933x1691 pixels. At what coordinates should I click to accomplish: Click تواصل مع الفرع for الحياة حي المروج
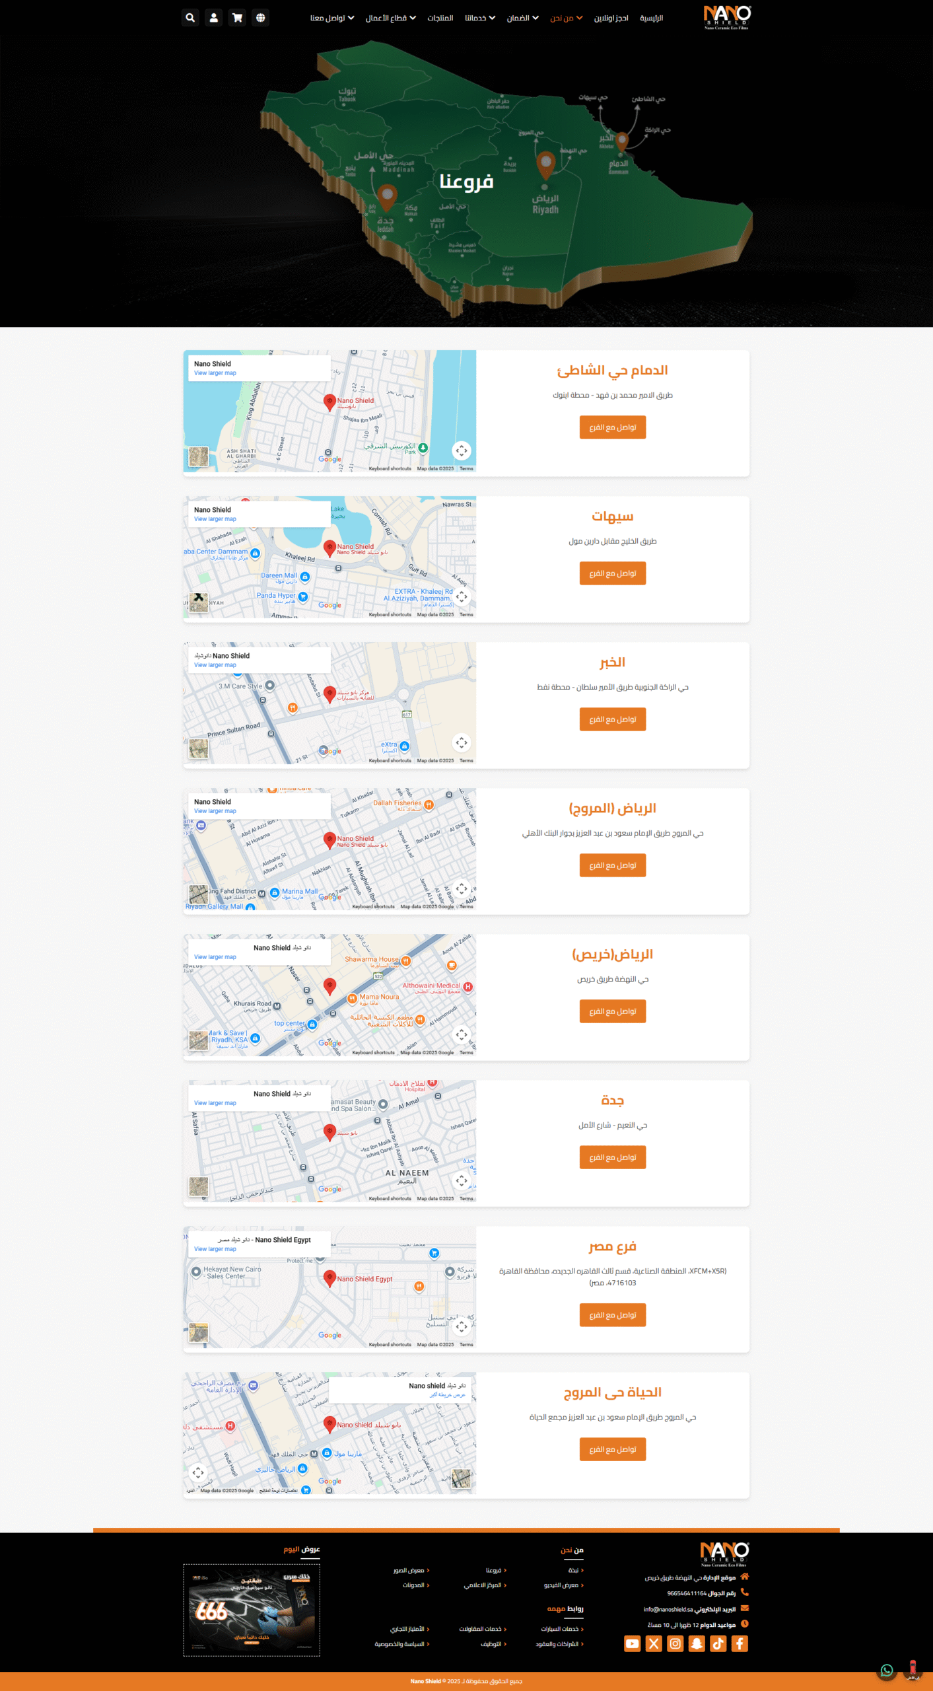pyautogui.click(x=613, y=1449)
